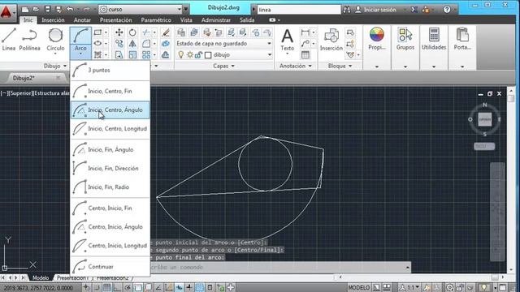
Task: Activate the Rotate tool
Action: pyautogui.click(x=132, y=32)
